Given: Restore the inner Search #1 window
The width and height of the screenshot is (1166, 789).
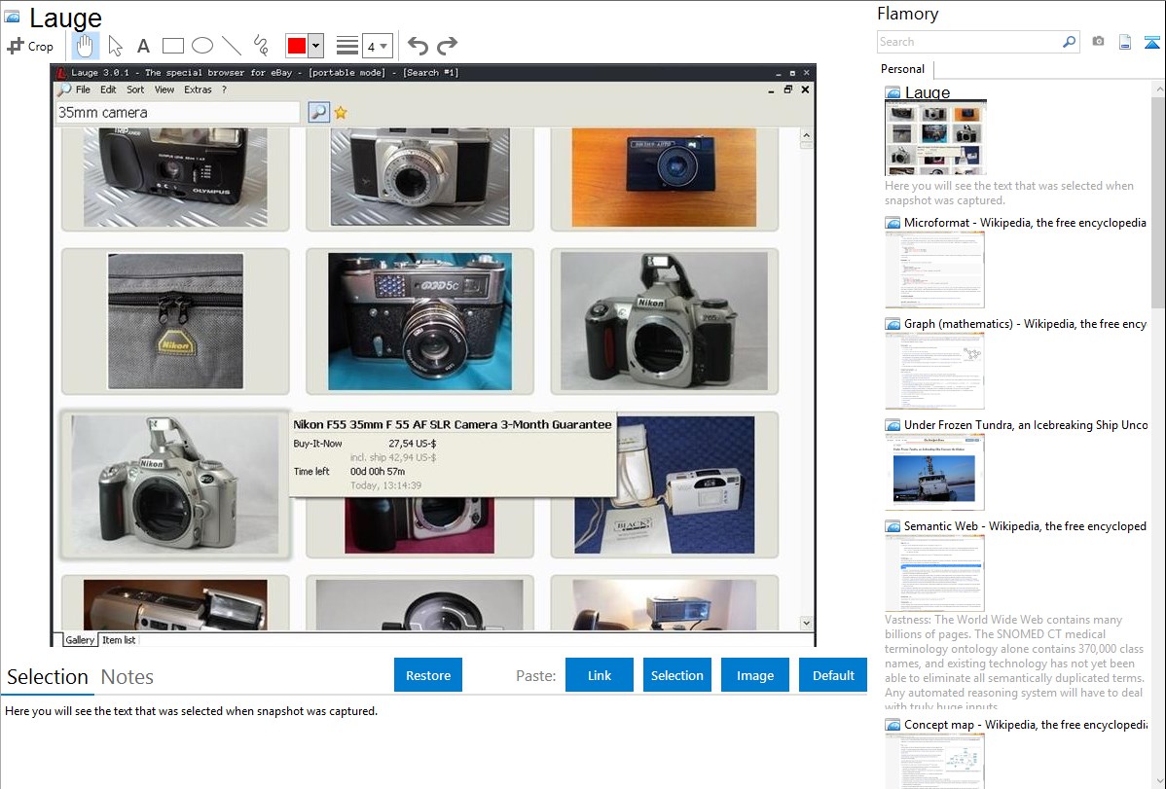Looking at the screenshot, I should [x=788, y=90].
